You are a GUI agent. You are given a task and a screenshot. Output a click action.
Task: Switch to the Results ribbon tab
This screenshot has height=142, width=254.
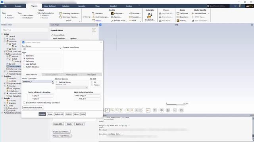tap(82, 6)
